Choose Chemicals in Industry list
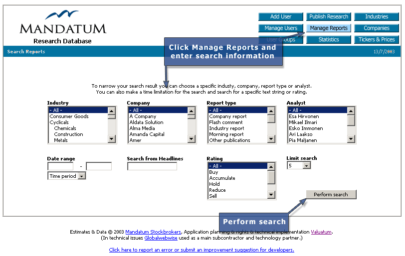405x256 pixels. [x=78, y=128]
